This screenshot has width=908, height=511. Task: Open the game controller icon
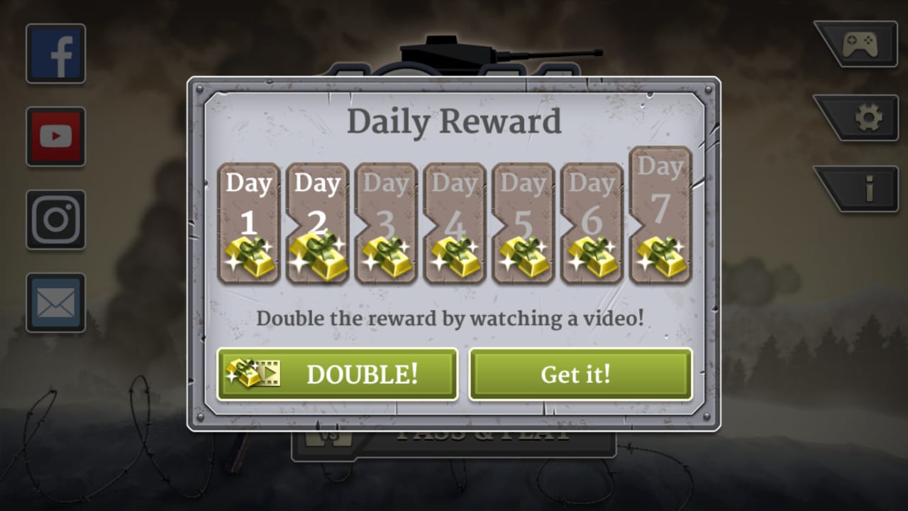(858, 44)
